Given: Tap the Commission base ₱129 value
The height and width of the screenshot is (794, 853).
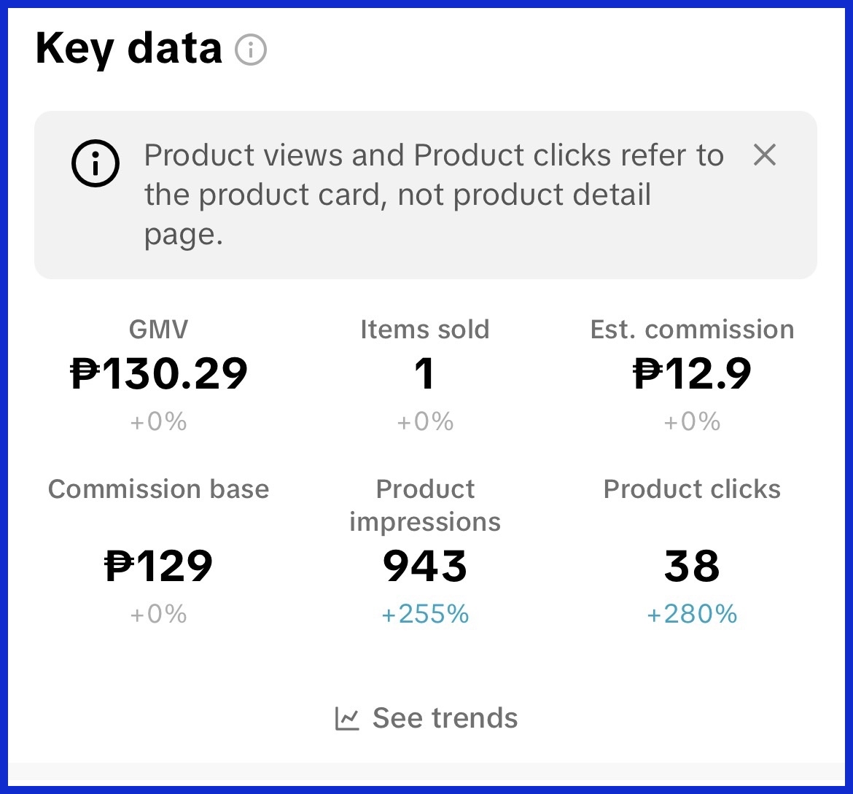Looking at the screenshot, I should [159, 566].
